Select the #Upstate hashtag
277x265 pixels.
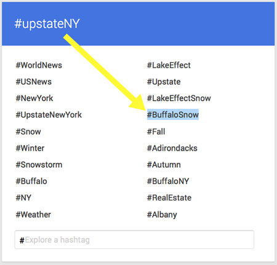tap(164, 82)
